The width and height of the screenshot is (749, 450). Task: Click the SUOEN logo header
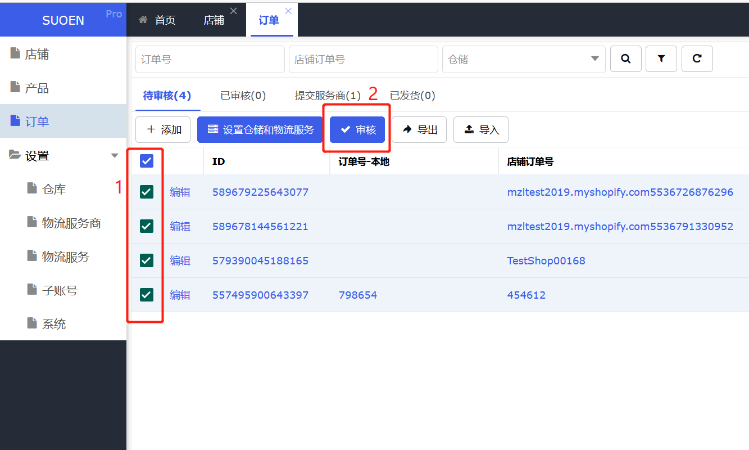click(x=63, y=20)
